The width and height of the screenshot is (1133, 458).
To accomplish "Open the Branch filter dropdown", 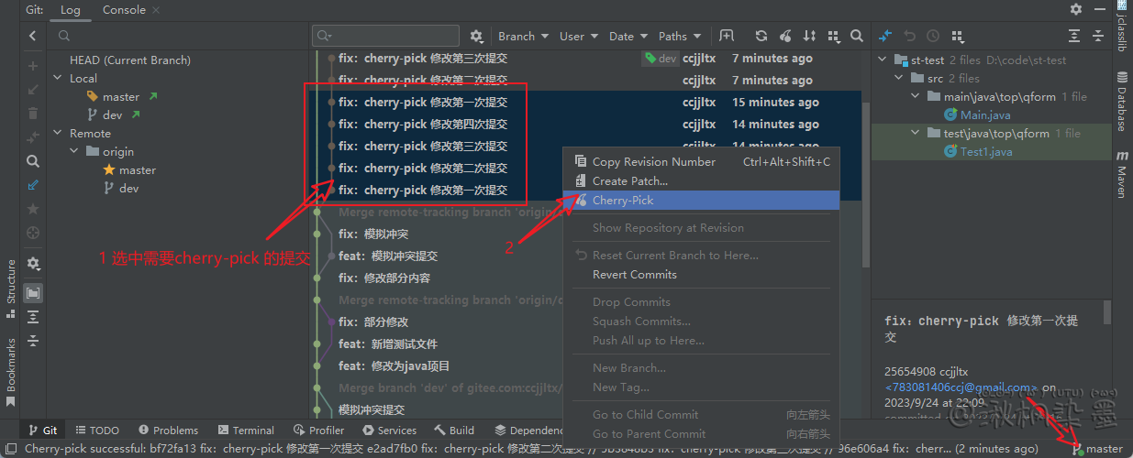I will coord(523,37).
